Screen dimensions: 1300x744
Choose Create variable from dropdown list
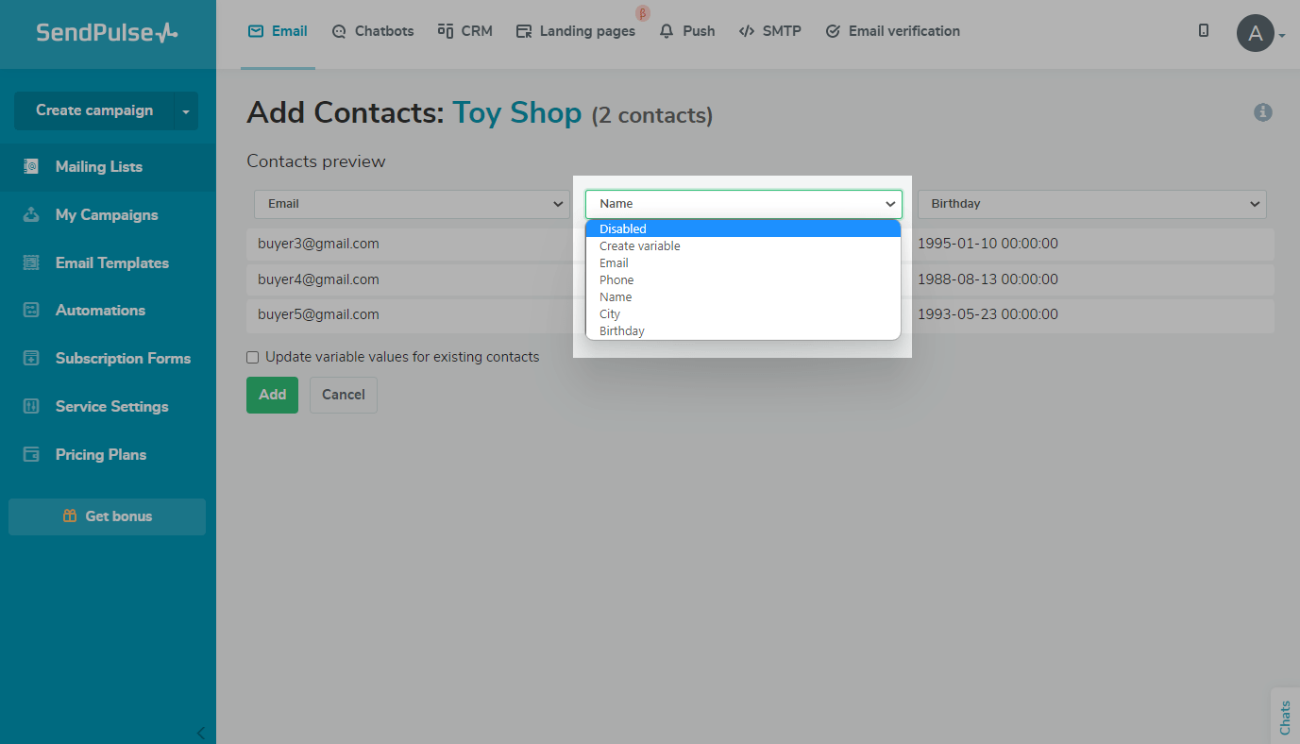click(640, 245)
